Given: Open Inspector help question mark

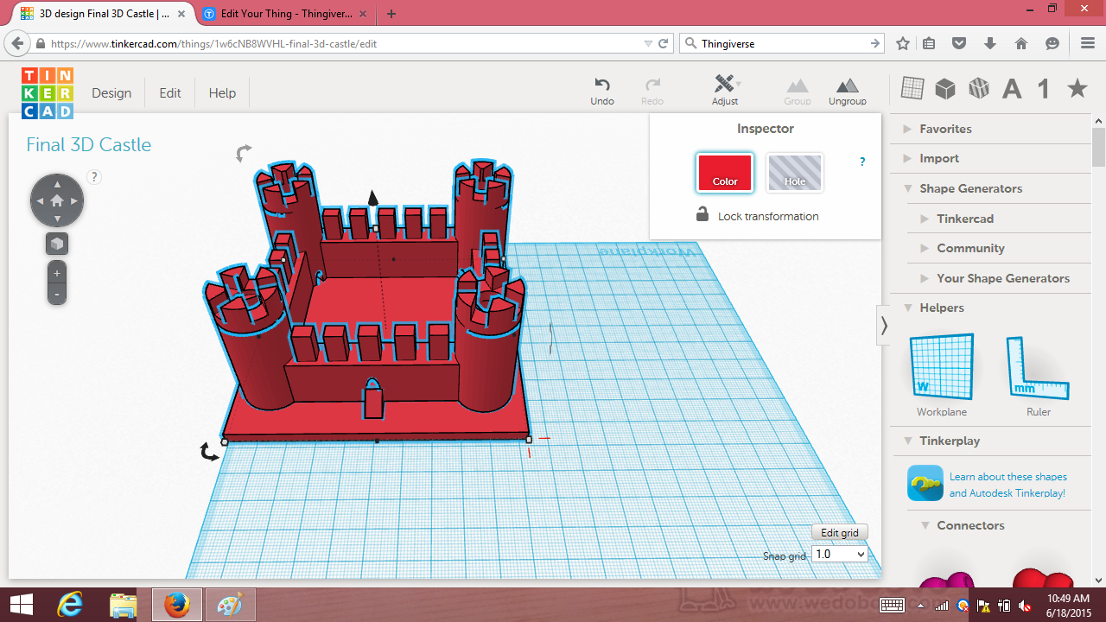Looking at the screenshot, I should point(862,162).
